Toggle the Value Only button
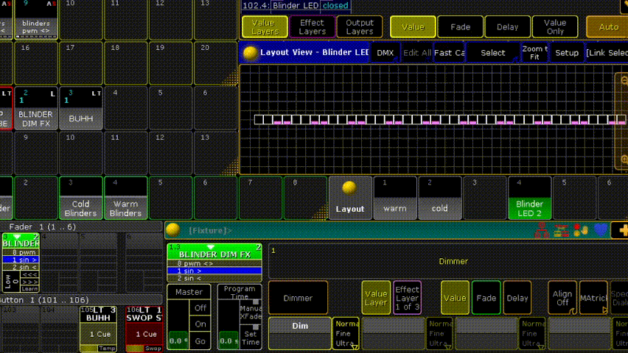 555,26
